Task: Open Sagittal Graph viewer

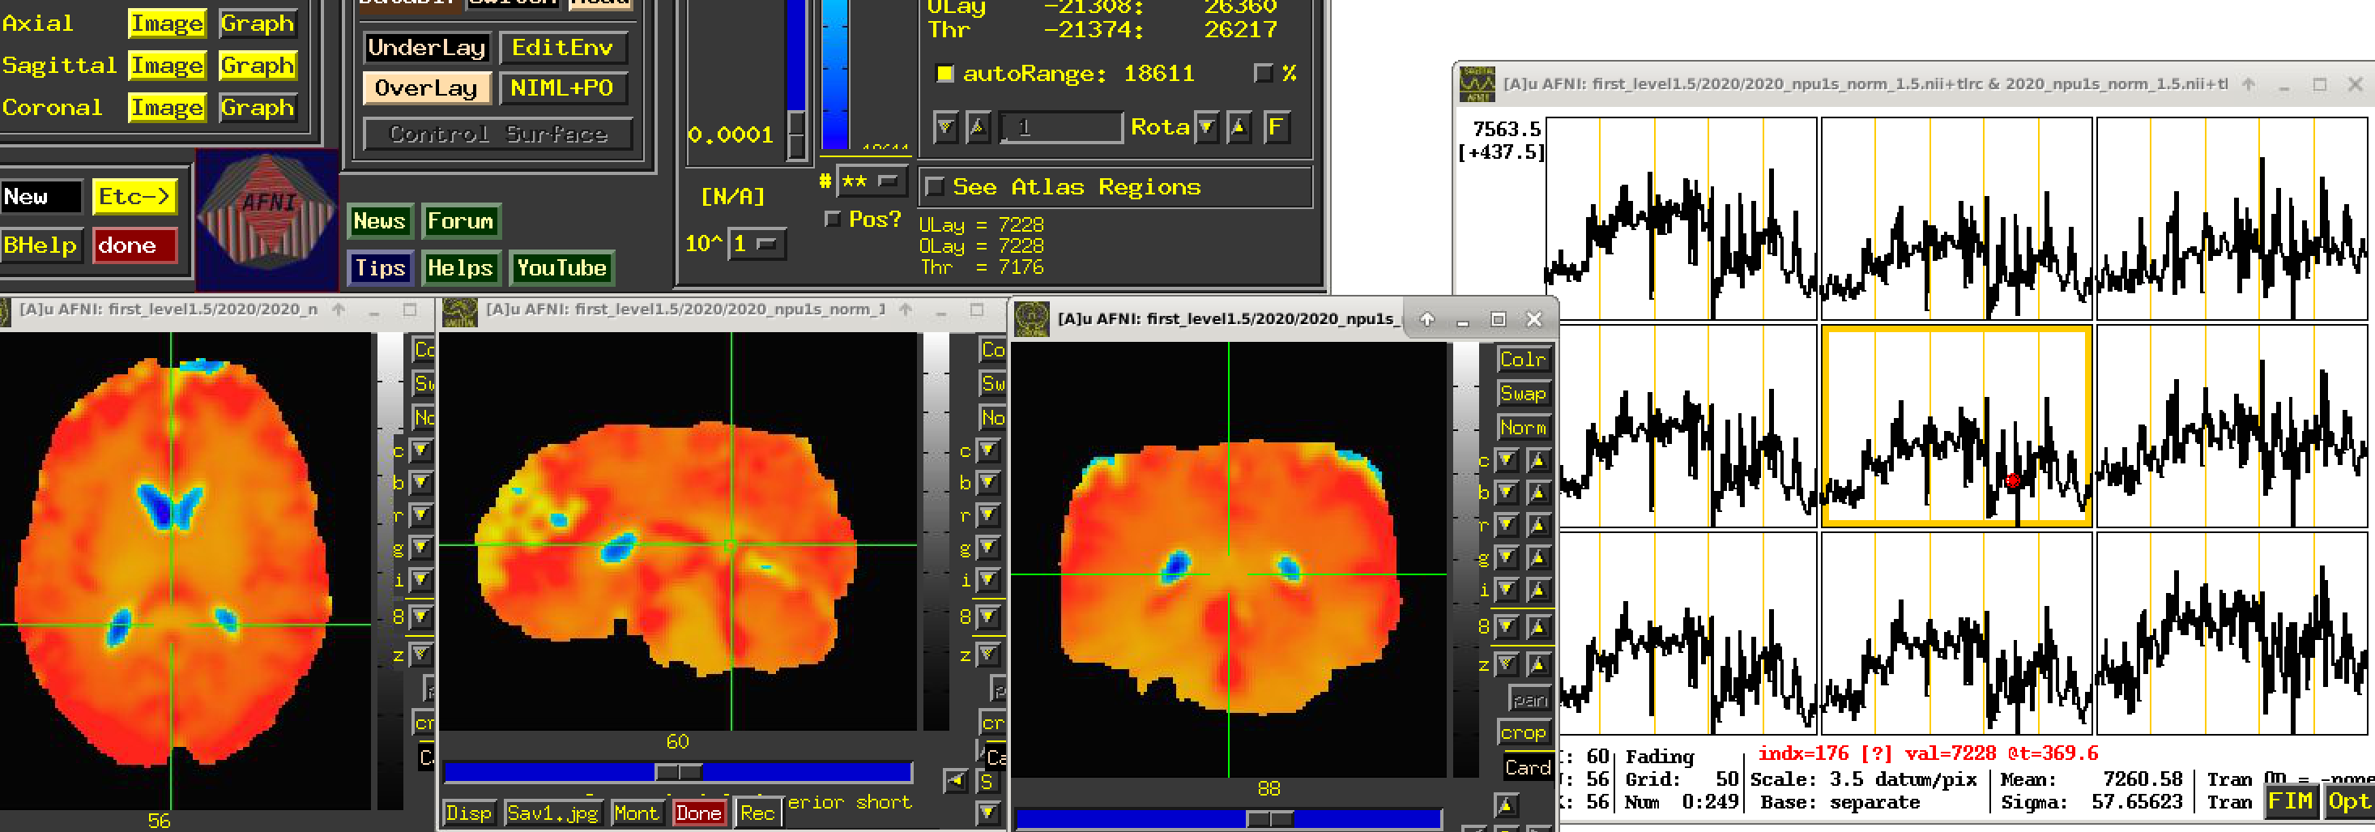Action: click(258, 66)
